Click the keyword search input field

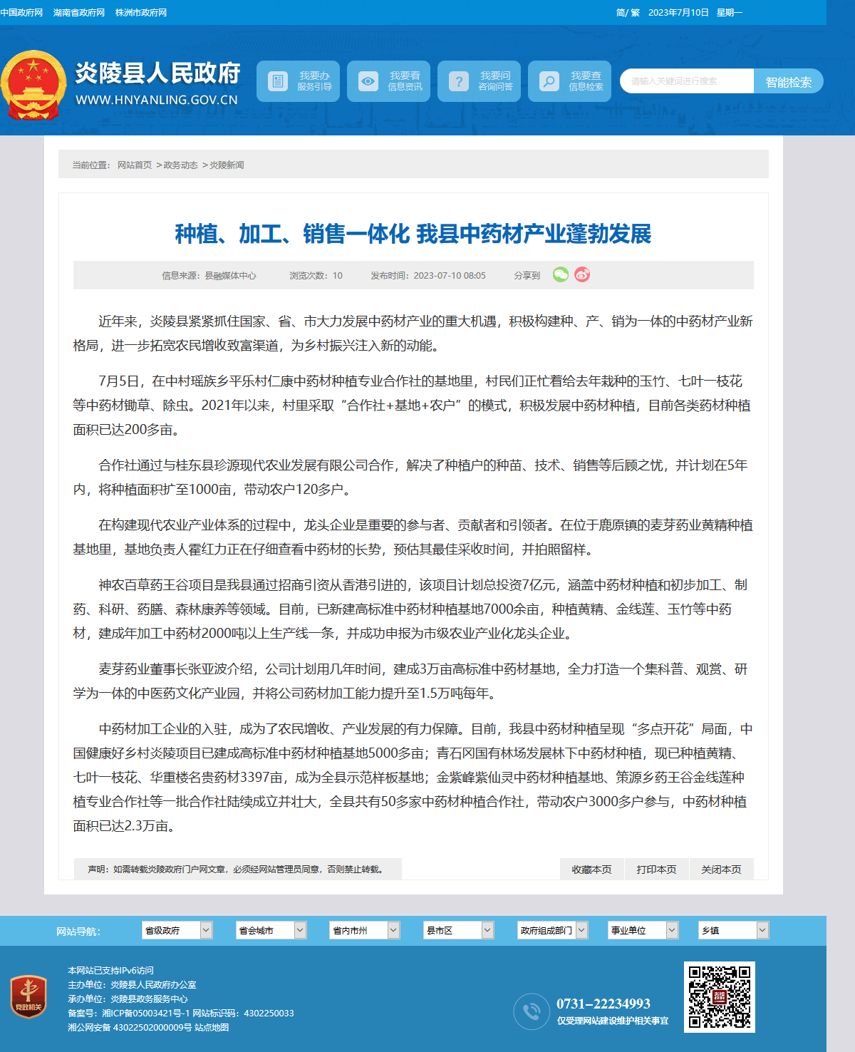687,81
